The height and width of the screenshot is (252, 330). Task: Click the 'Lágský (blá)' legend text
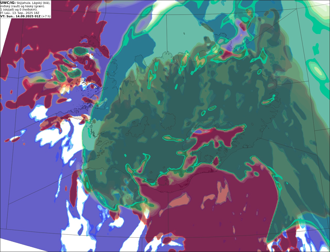tap(41, 3)
